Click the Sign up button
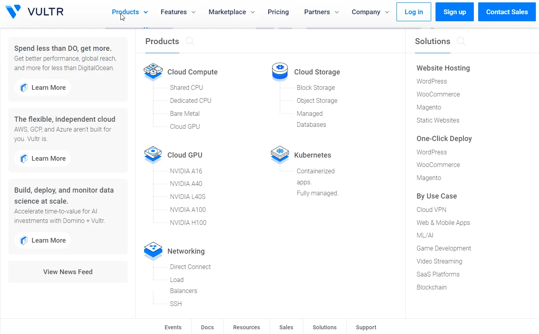 (454, 12)
